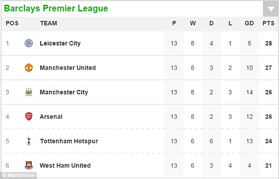The width and height of the screenshot is (280, 179).
Task: Click the Manchester United club crest
Action: pos(29,68)
